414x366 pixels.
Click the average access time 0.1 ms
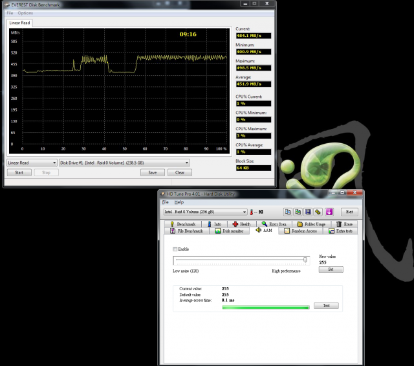(x=228, y=300)
